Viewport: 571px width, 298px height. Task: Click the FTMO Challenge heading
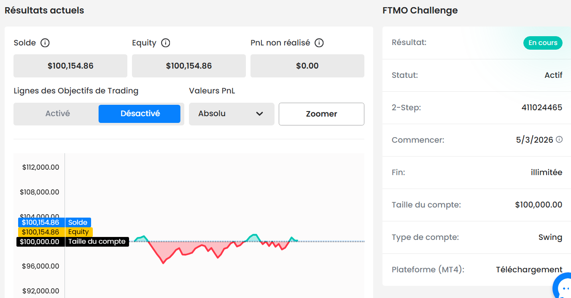420,11
